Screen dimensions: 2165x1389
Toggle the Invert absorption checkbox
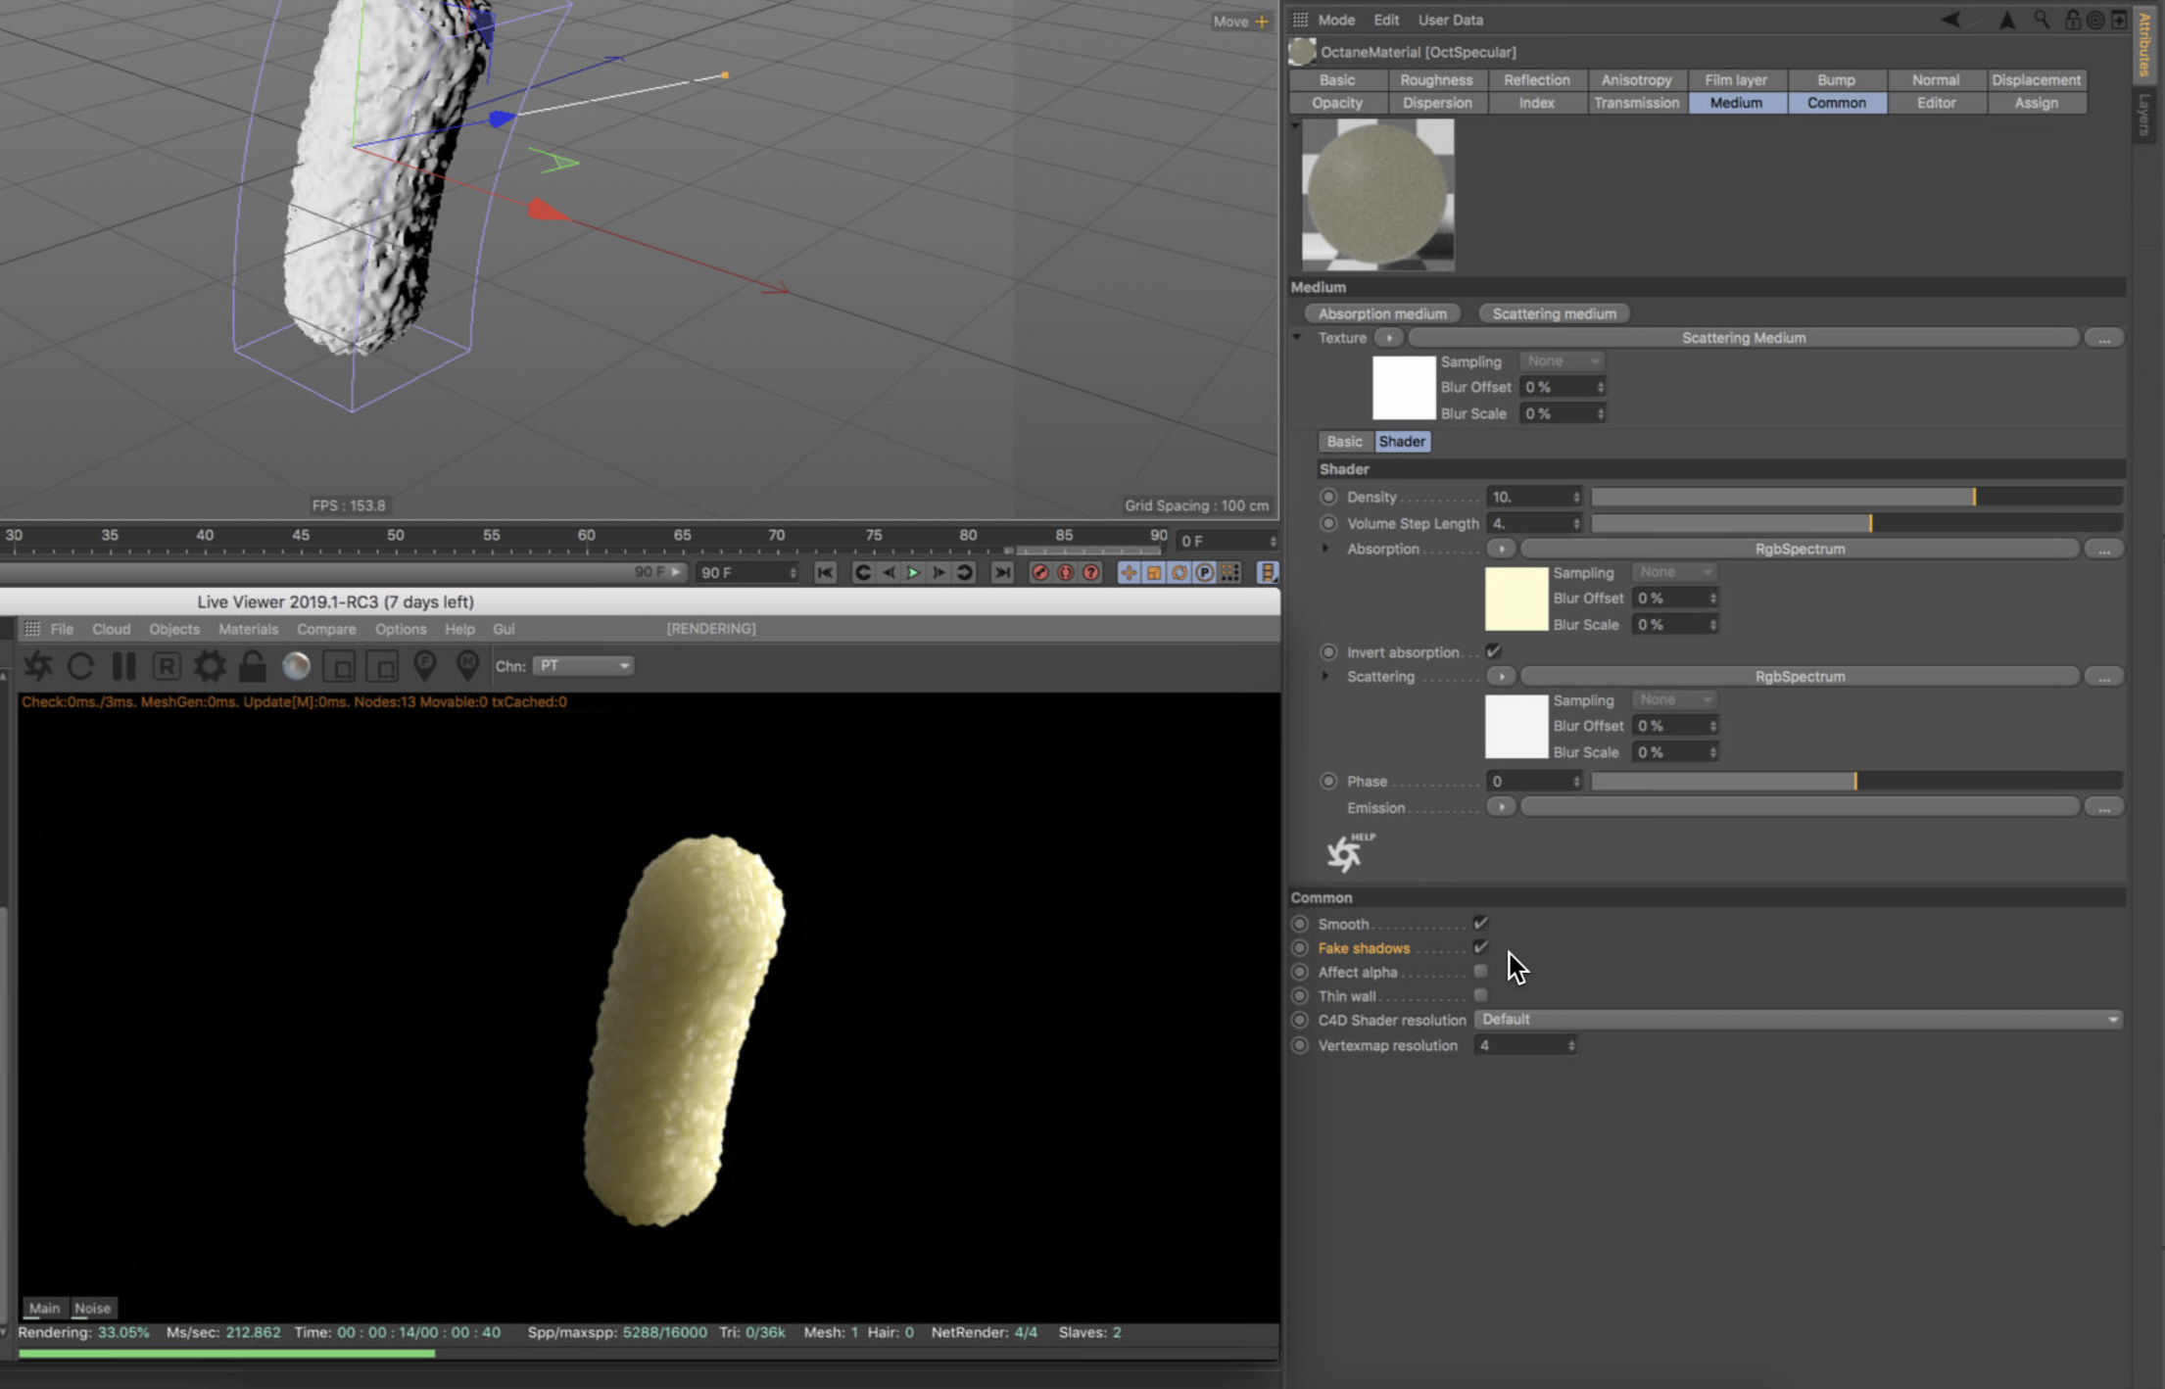coord(1493,651)
